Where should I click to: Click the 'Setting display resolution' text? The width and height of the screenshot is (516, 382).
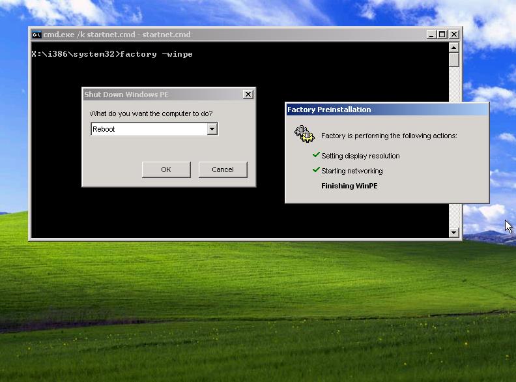coord(360,156)
